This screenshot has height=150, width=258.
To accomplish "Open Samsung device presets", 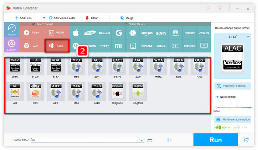I will (90, 33).
